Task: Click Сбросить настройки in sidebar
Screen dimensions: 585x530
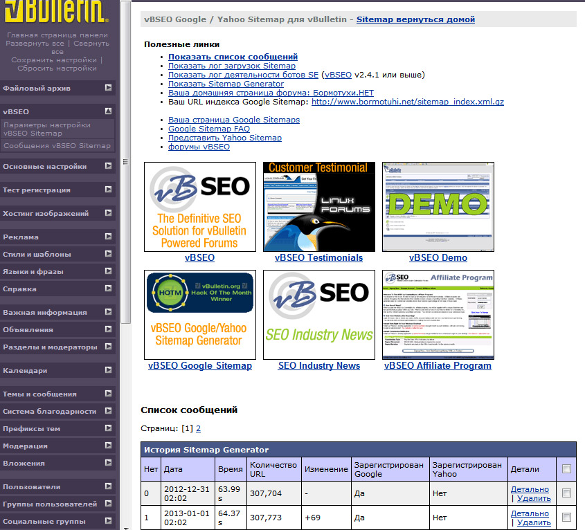Action: [x=57, y=68]
